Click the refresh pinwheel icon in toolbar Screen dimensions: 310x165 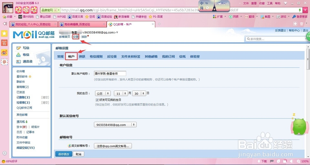26,10
